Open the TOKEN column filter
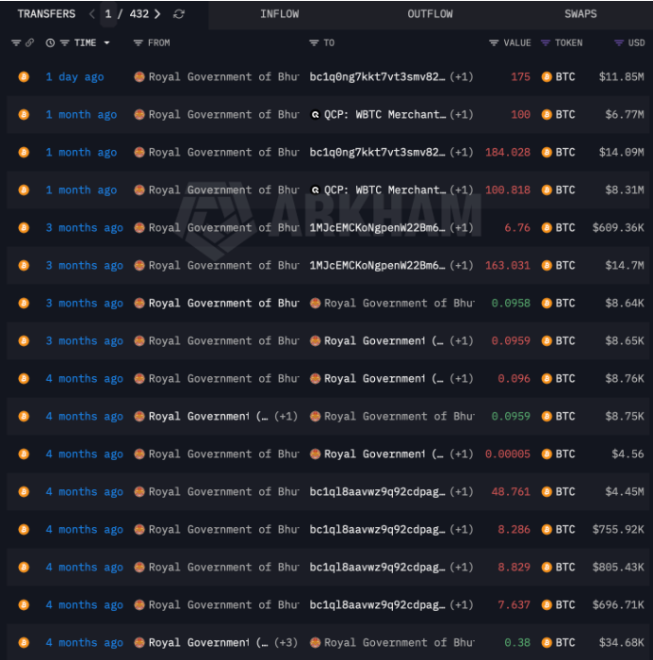The height and width of the screenshot is (660, 653). [x=546, y=43]
